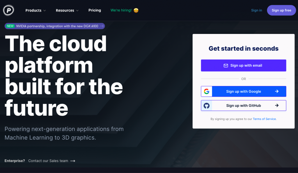Click the envelope icon on email signup
298x173 pixels.
tap(226, 65)
